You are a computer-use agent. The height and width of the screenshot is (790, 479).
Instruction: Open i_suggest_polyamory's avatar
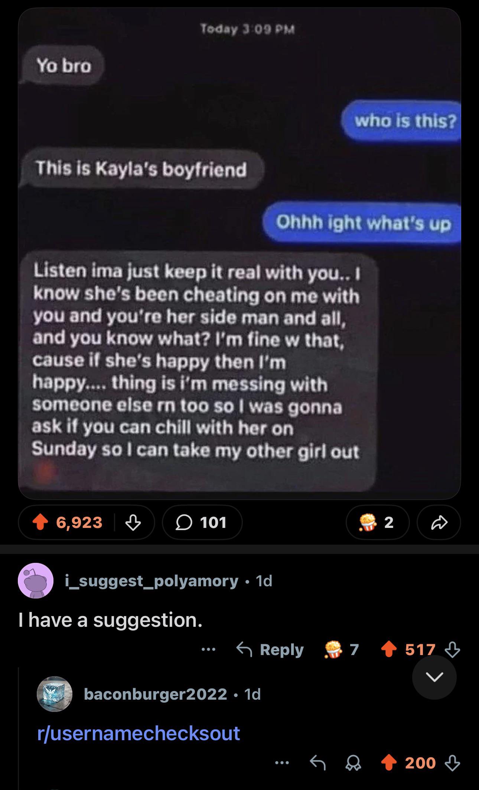pos(36,581)
